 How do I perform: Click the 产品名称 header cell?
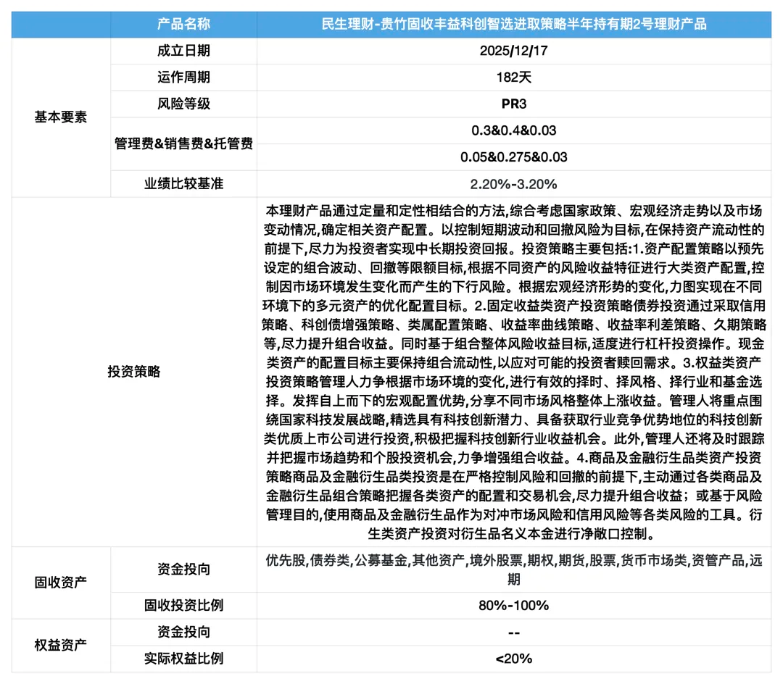183,24
